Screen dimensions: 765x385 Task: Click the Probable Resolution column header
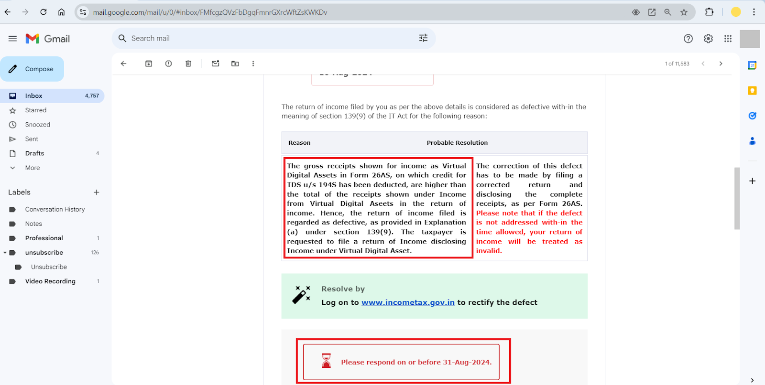[x=457, y=143]
